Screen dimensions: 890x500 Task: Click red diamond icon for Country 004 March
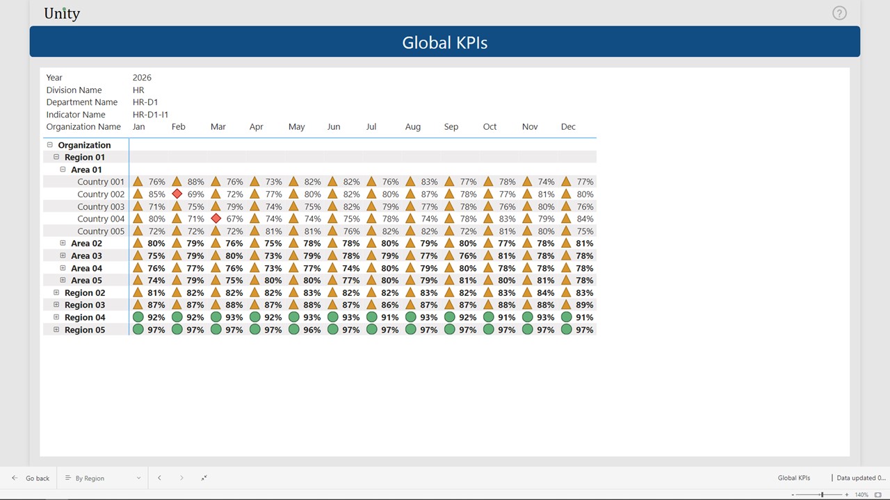[216, 219]
